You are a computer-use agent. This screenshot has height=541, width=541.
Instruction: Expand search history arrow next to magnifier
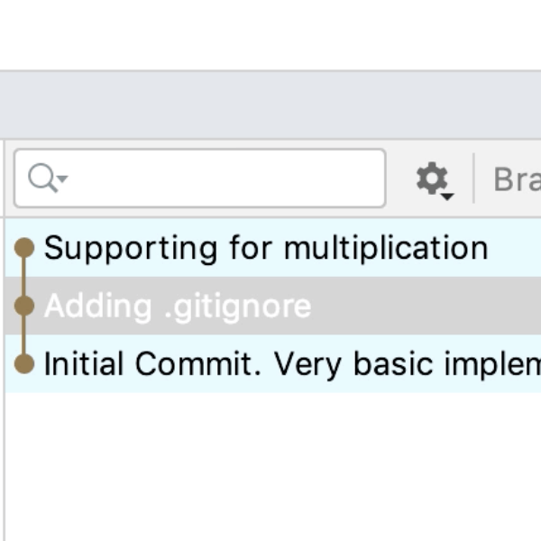[x=62, y=180]
